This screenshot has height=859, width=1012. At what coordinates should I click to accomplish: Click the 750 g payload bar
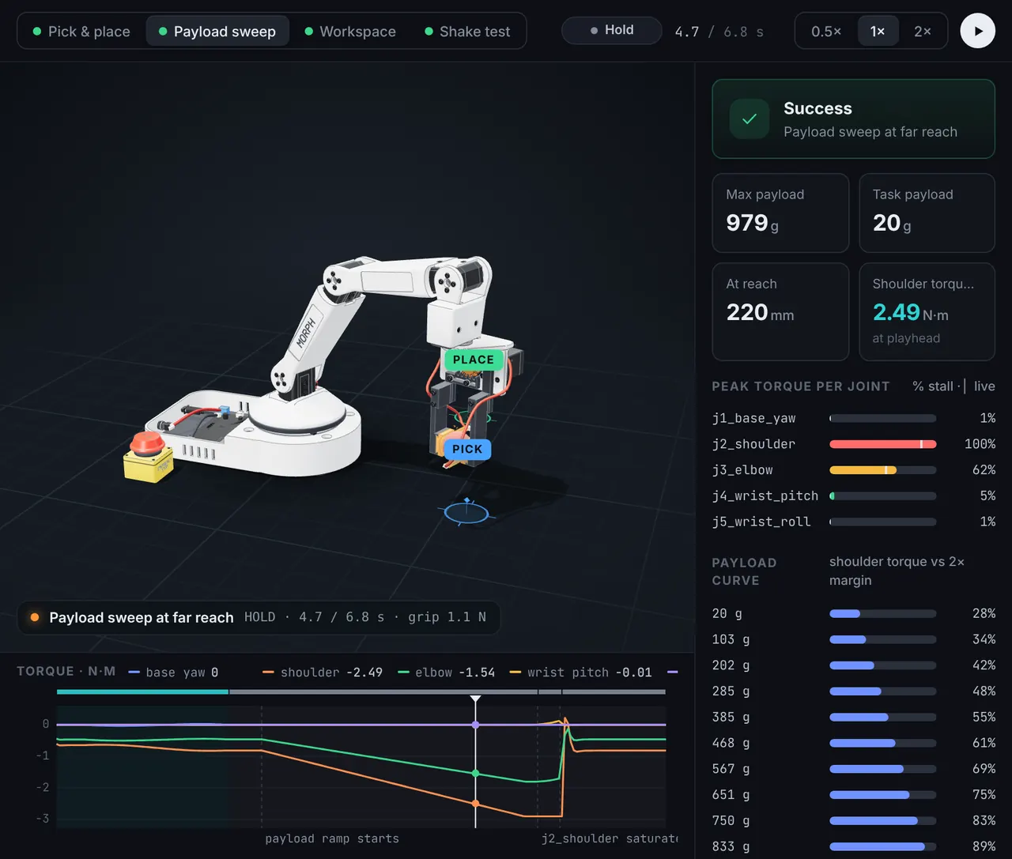[883, 821]
